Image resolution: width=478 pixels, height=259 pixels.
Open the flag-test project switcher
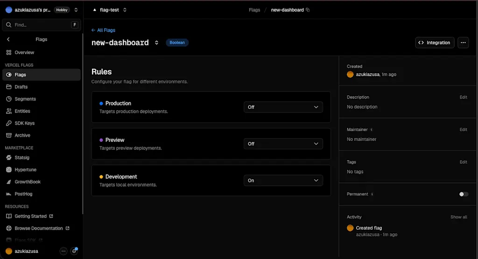click(125, 10)
